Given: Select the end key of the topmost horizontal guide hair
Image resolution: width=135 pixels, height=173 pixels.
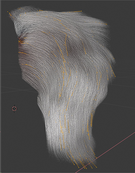Looking at the screenshot, I should point(81,11).
